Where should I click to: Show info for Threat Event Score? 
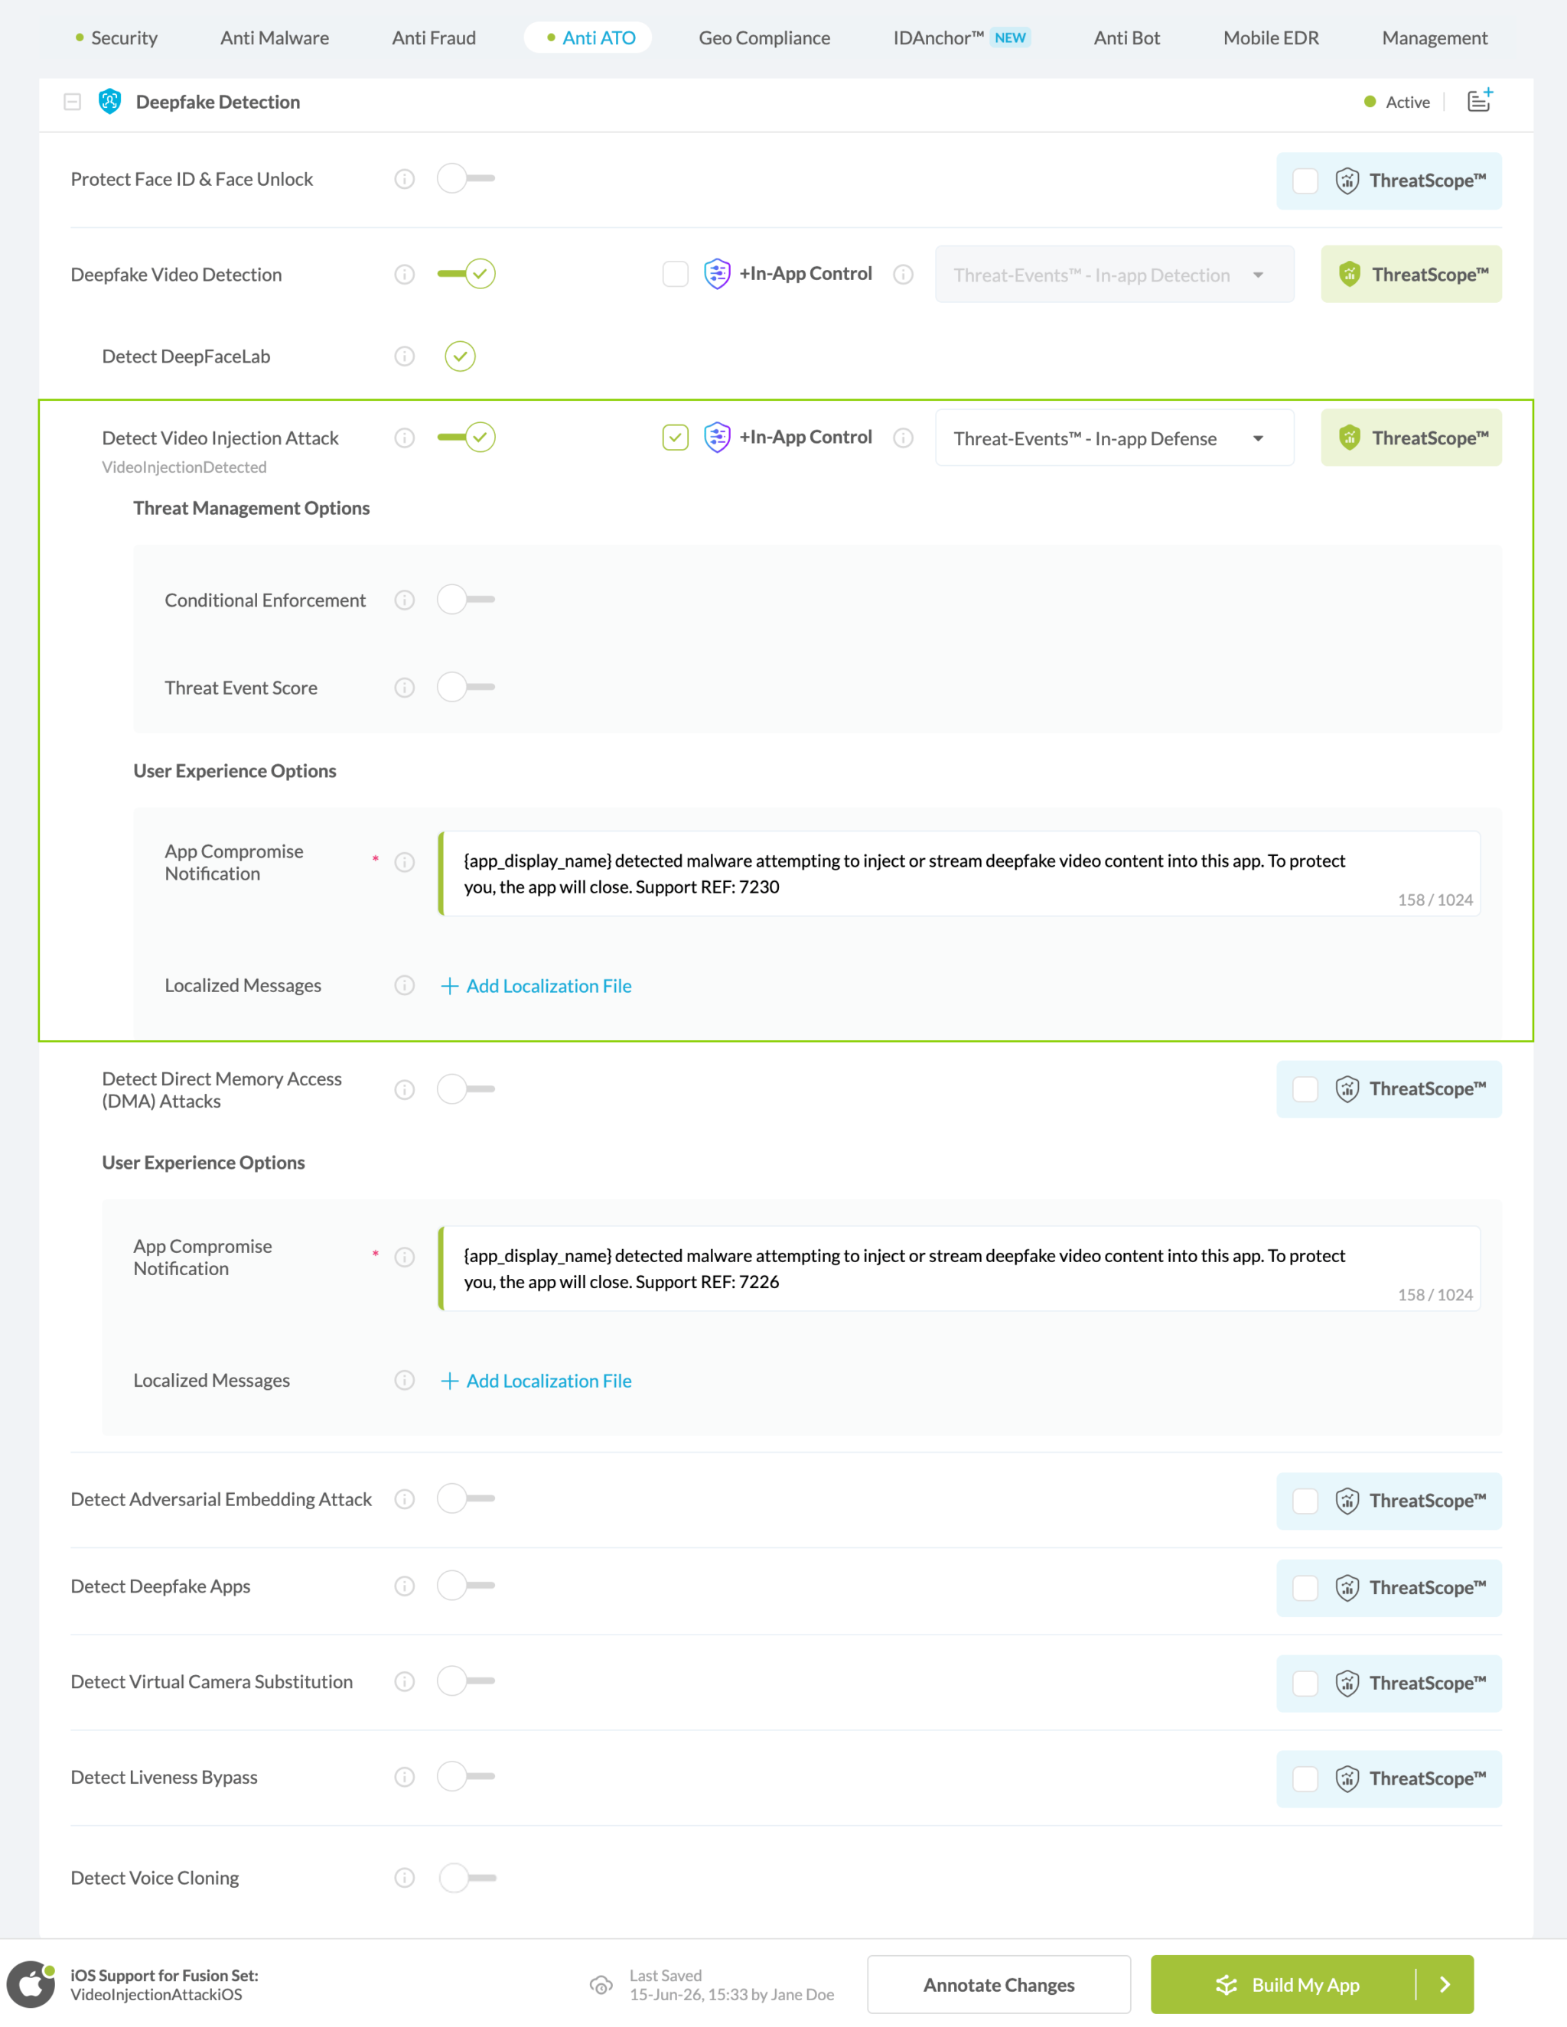point(405,688)
